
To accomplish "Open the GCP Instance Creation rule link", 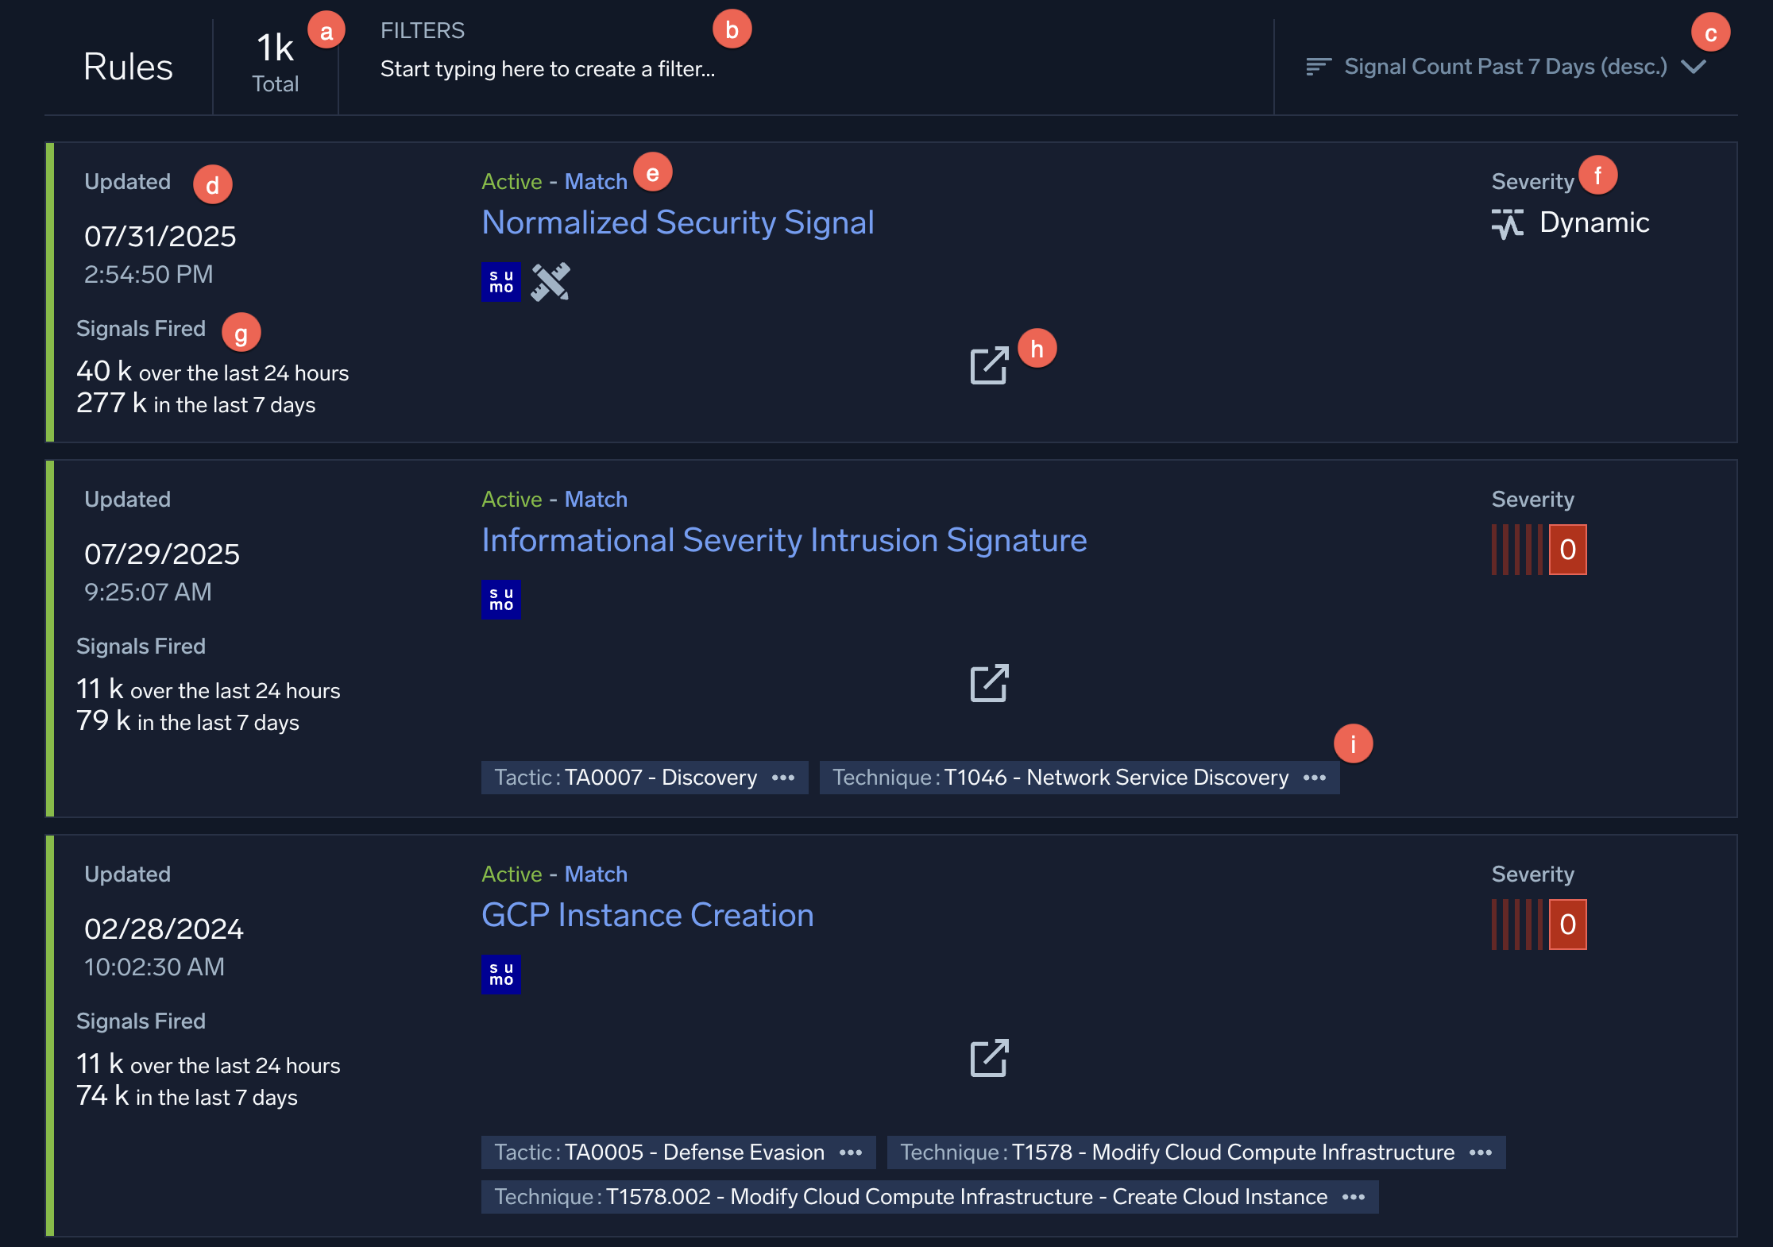I will pos(647,916).
